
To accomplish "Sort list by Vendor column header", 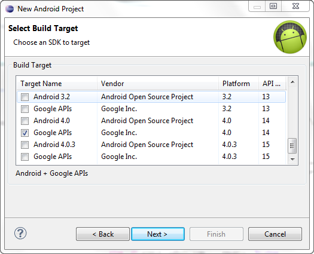I will (x=158, y=84).
